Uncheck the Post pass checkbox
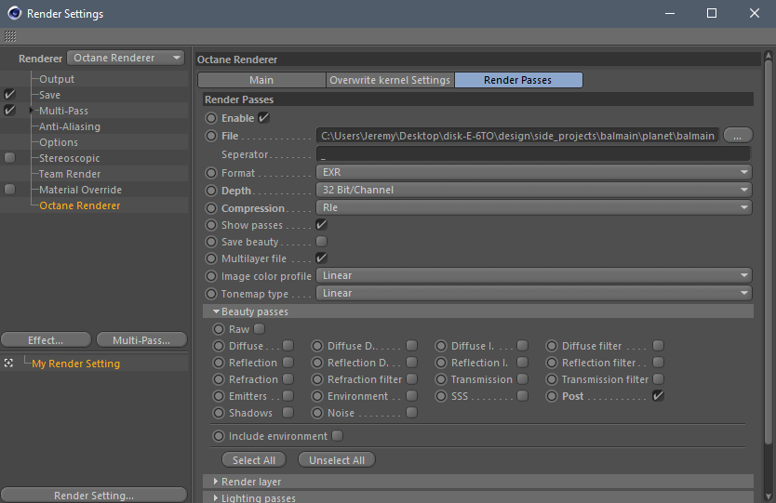The image size is (776, 503). (x=658, y=396)
